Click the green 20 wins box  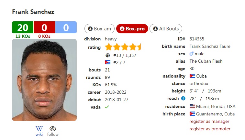(23, 27)
